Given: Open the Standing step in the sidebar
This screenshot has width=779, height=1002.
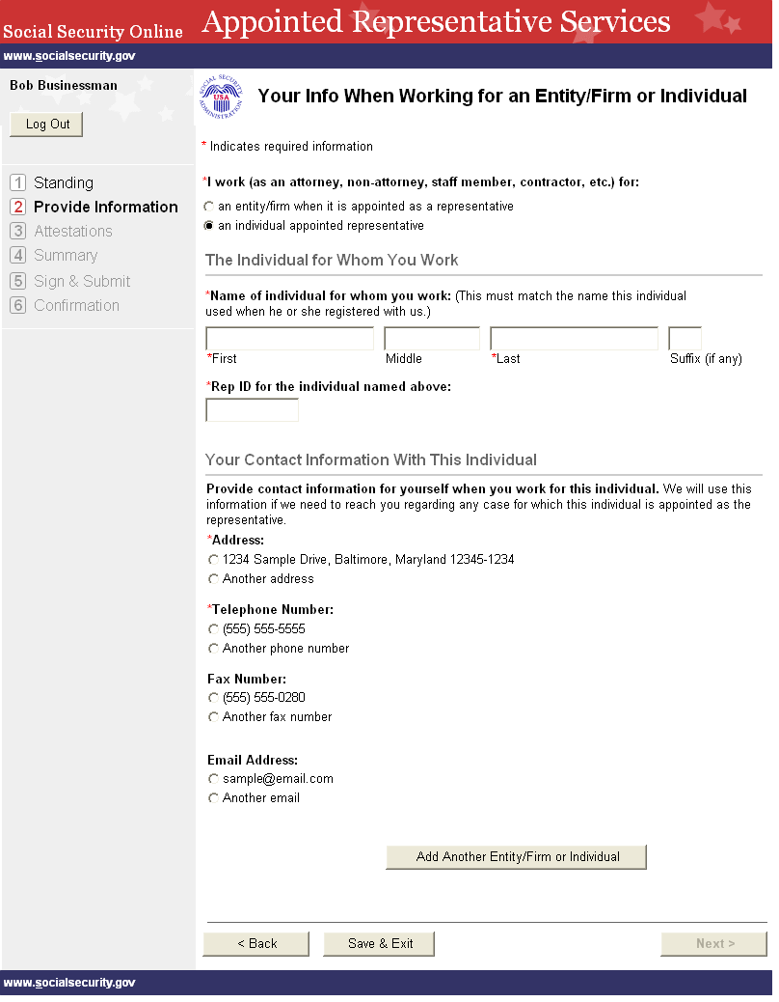Looking at the screenshot, I should [x=63, y=183].
